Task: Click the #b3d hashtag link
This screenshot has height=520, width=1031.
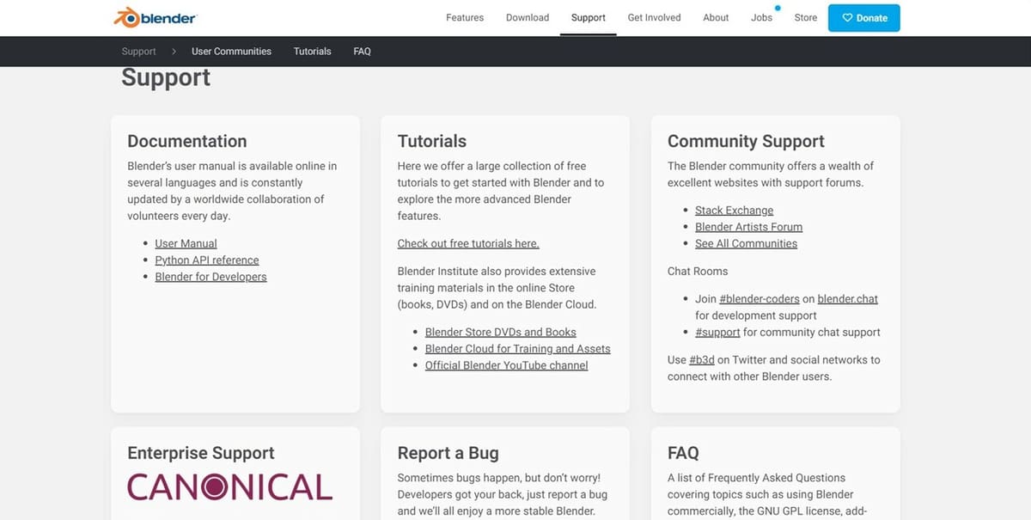Action: click(702, 360)
